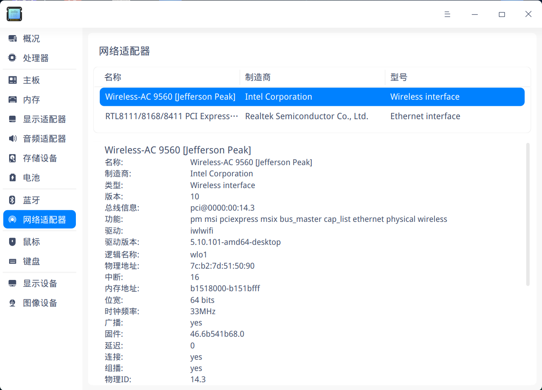542x390 pixels.
Task: Open the 内存 memory page
Action: [39, 100]
